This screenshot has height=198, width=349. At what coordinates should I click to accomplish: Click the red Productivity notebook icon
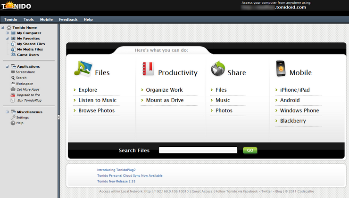pyautogui.click(x=148, y=69)
